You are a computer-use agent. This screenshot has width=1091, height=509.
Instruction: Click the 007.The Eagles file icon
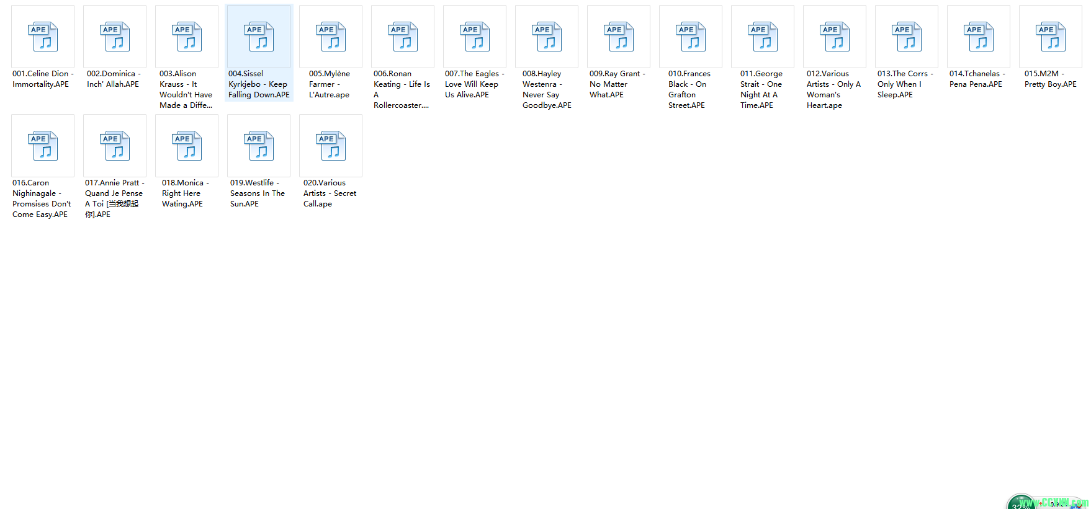click(x=475, y=37)
